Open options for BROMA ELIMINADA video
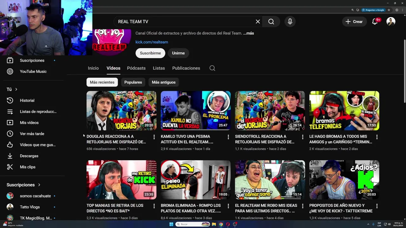 [x=228, y=206]
